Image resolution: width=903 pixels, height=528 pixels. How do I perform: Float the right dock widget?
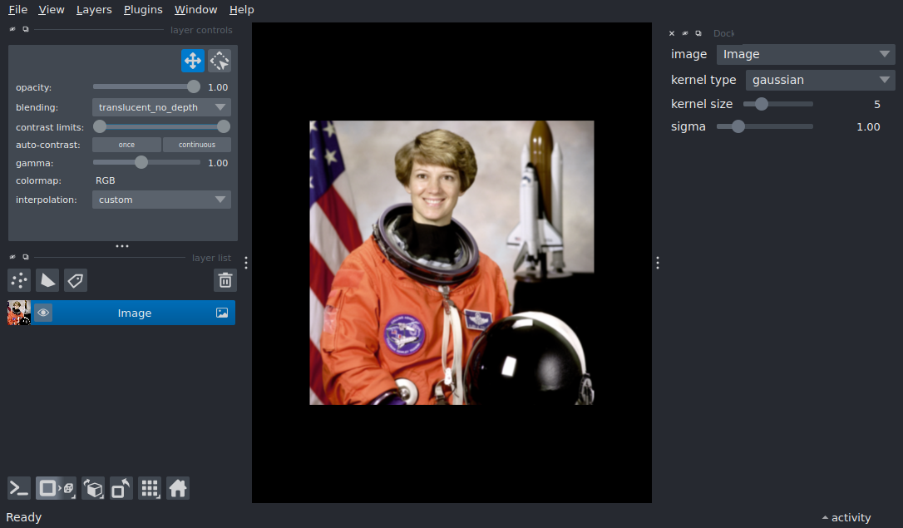pos(698,33)
